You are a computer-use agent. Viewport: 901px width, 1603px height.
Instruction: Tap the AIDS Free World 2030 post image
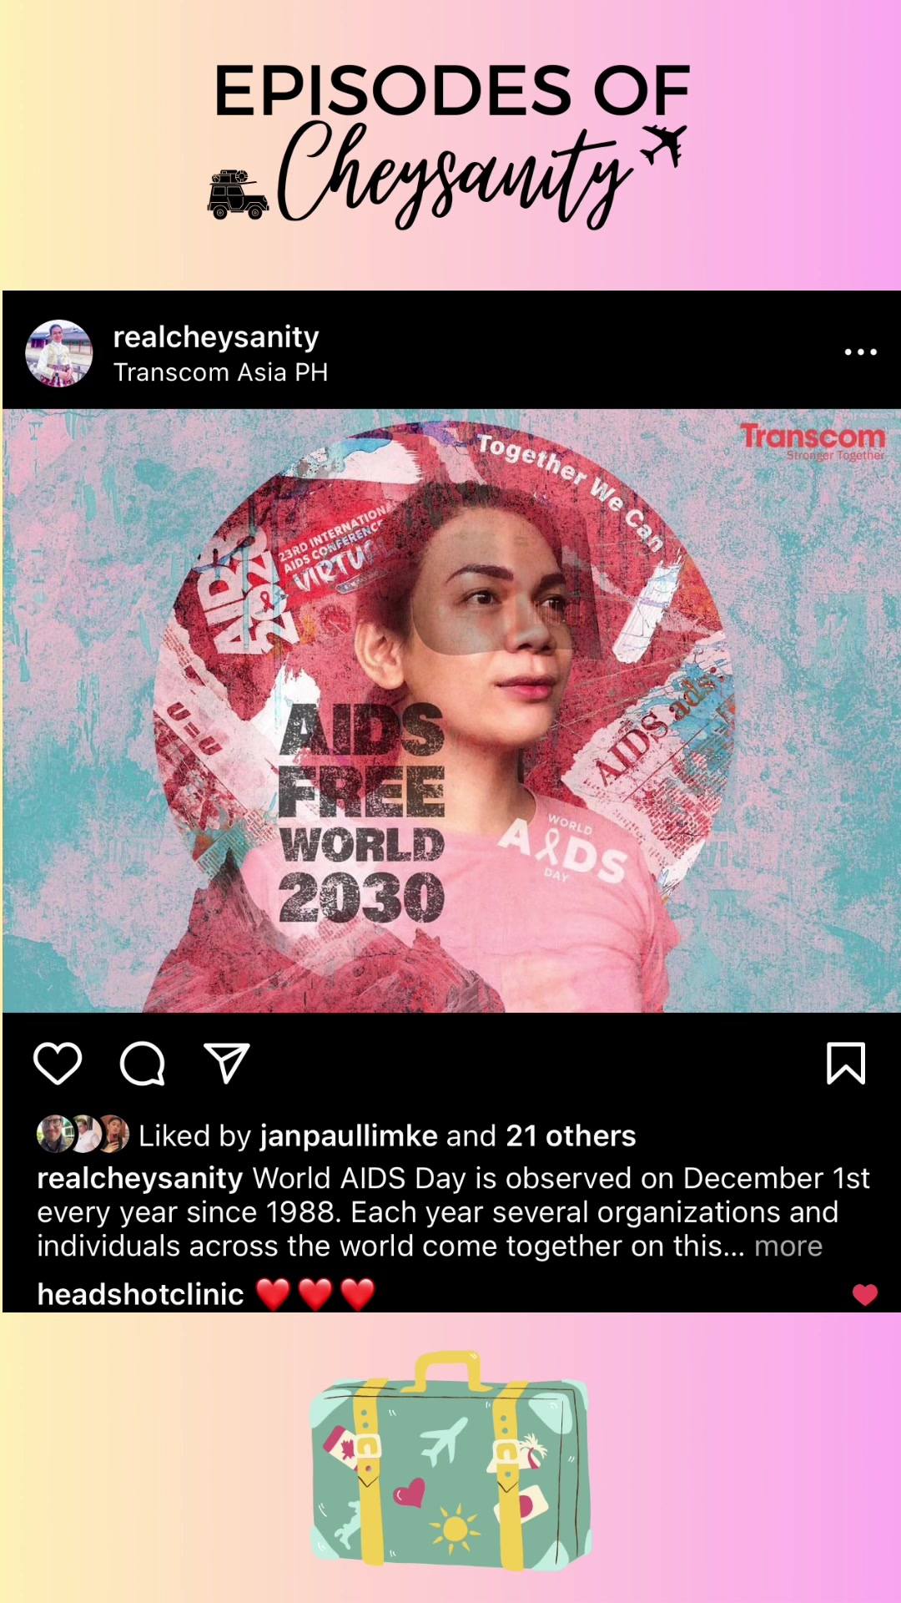451,710
